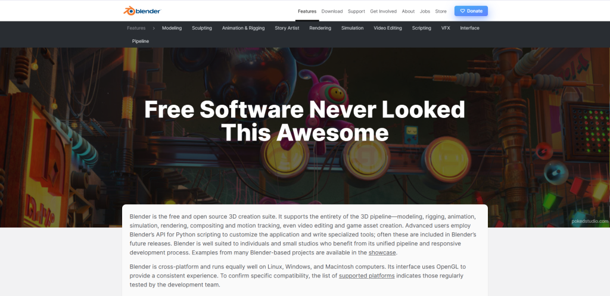
Task: Switch to the Modeling tab
Action: coord(172,28)
